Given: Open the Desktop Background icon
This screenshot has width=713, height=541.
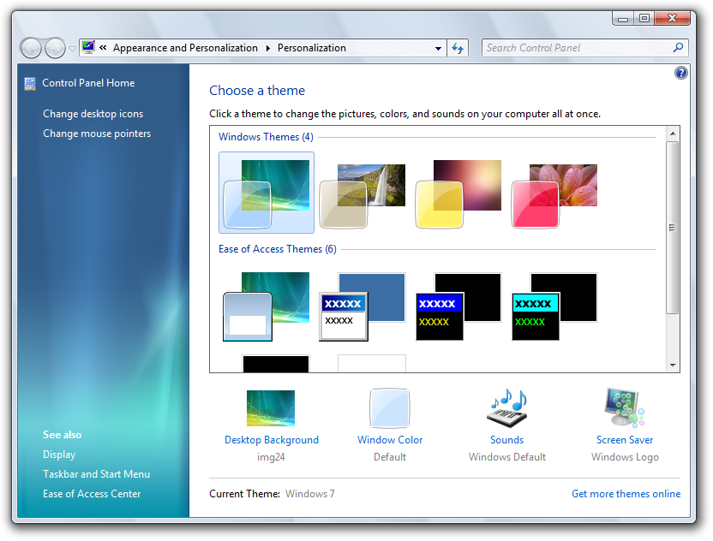Looking at the screenshot, I should coord(271,409).
